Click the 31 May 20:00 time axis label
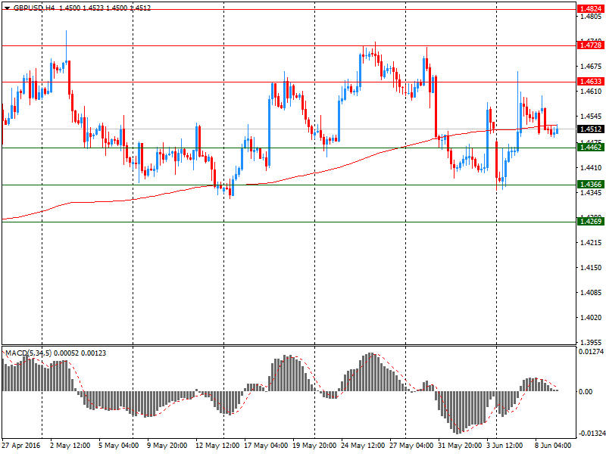This screenshot has height=454, width=606. pos(458,446)
